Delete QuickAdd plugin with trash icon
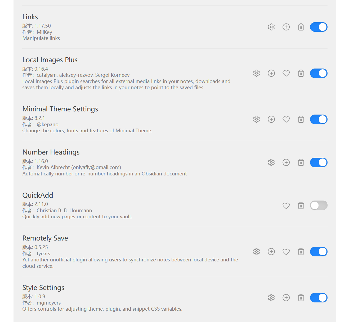Viewport: 345px width, 322px height. pyautogui.click(x=301, y=206)
